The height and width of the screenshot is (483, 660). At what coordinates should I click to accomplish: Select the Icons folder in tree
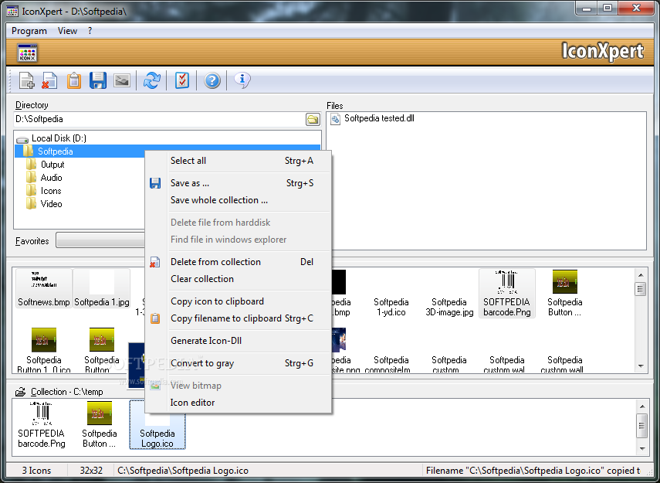(50, 191)
